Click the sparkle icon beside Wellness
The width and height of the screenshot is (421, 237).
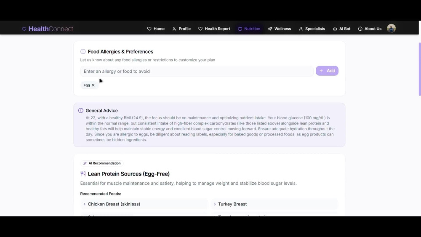point(270,29)
